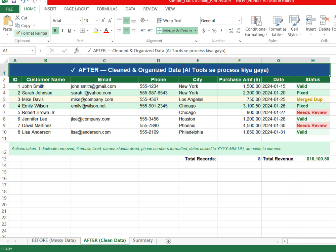Click the Insert Function fx icon
The image size is (336, 252).
click(77, 51)
